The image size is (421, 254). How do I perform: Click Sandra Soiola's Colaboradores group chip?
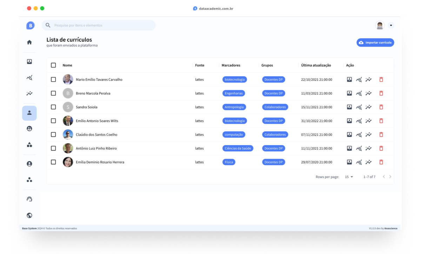[x=275, y=107]
